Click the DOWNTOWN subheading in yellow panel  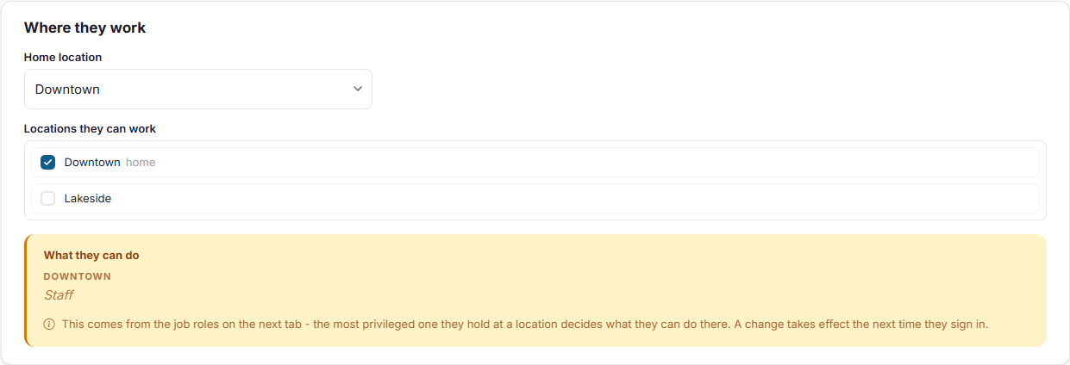coord(78,276)
